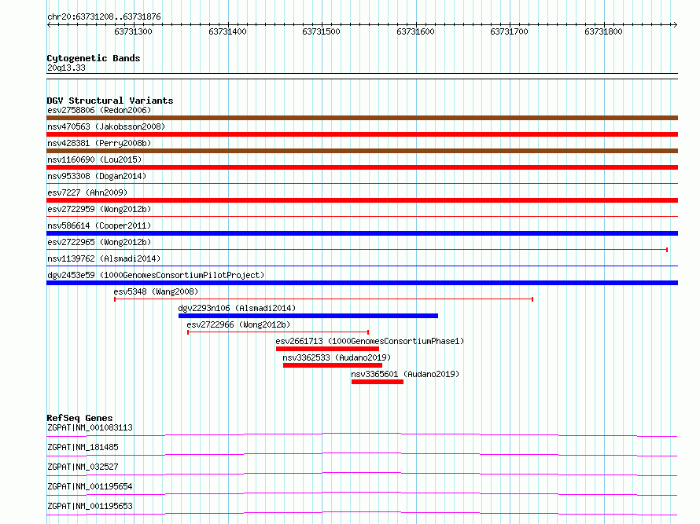The height and width of the screenshot is (524, 700).
Task: Select ZGPAT|NM_001195653 transcript label
Action: point(90,506)
